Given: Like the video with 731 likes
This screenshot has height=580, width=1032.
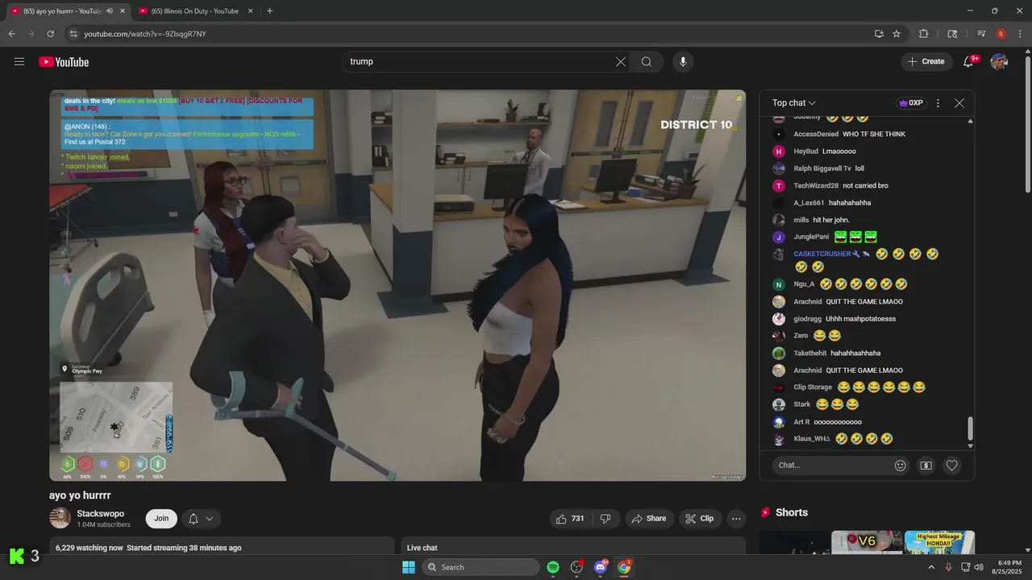Looking at the screenshot, I should (x=569, y=519).
